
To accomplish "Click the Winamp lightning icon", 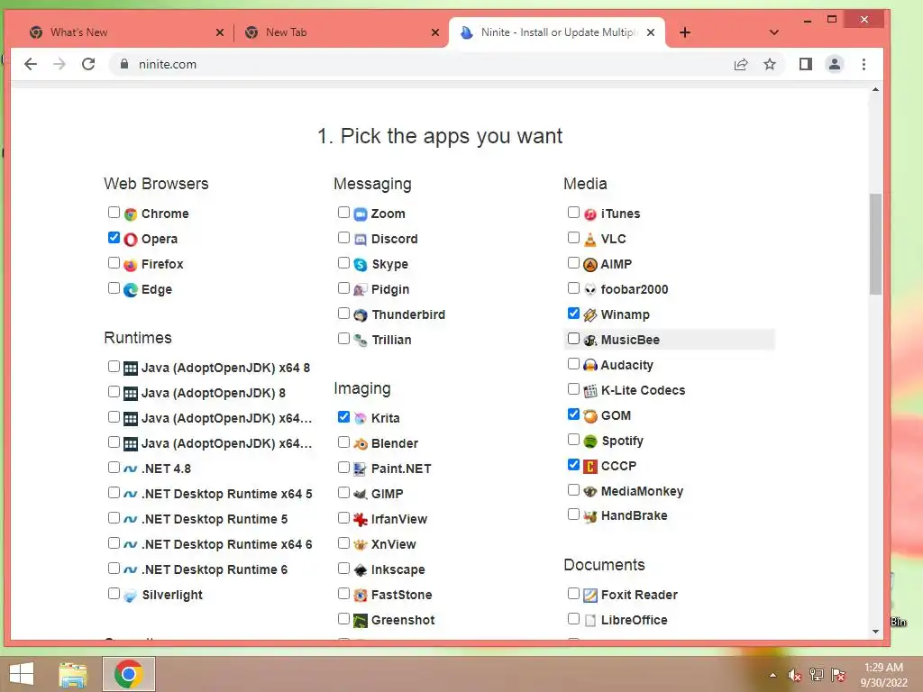I will [589, 315].
